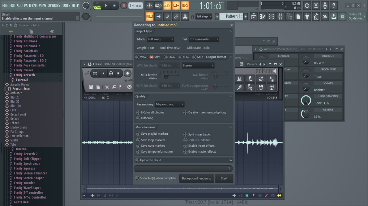Click the tempo field showing 130.000

click(x=135, y=6)
